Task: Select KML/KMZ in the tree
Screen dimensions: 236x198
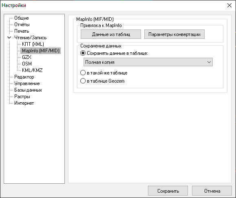Action: click(x=32, y=70)
